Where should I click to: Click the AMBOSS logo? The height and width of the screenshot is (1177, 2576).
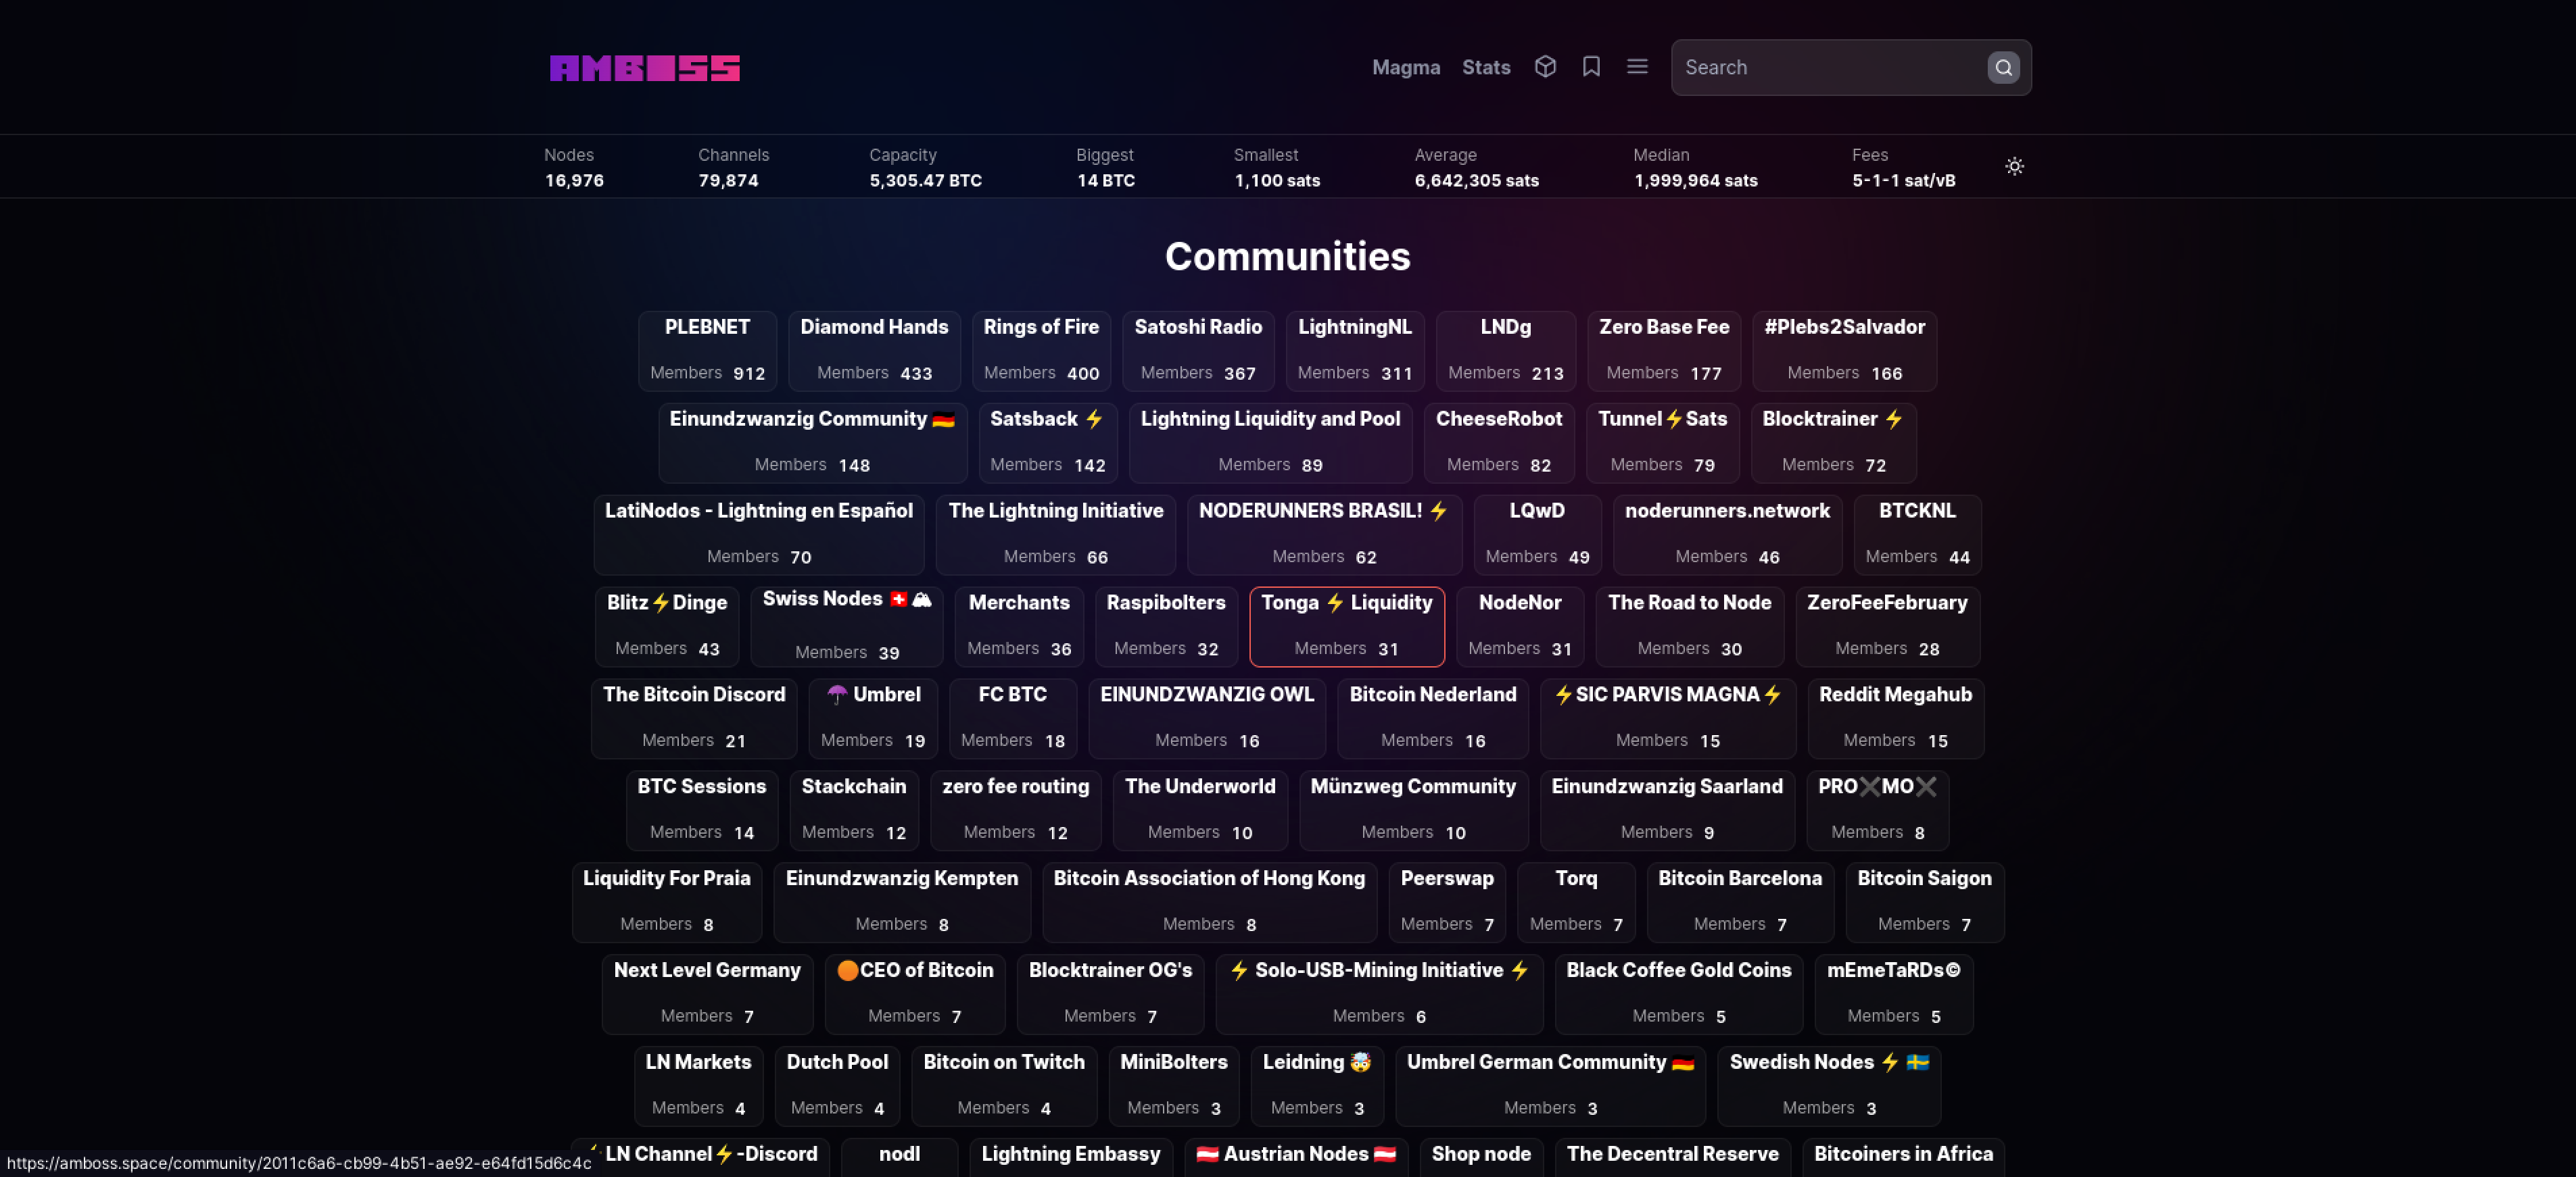(x=644, y=68)
